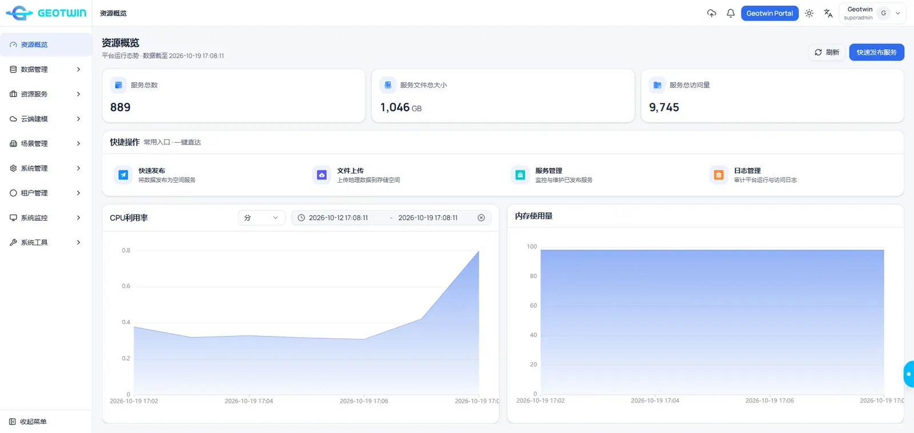Click the 系统监控 monitor icon
This screenshot has height=433, width=914.
coord(13,218)
